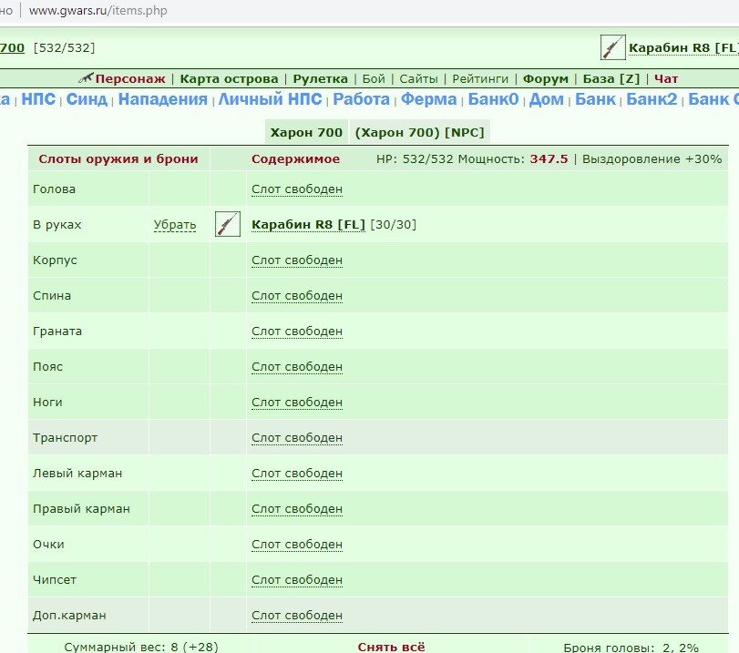This screenshot has height=653, width=739.
Task: Click Слот свободен in the Спина row
Action: click(x=297, y=296)
